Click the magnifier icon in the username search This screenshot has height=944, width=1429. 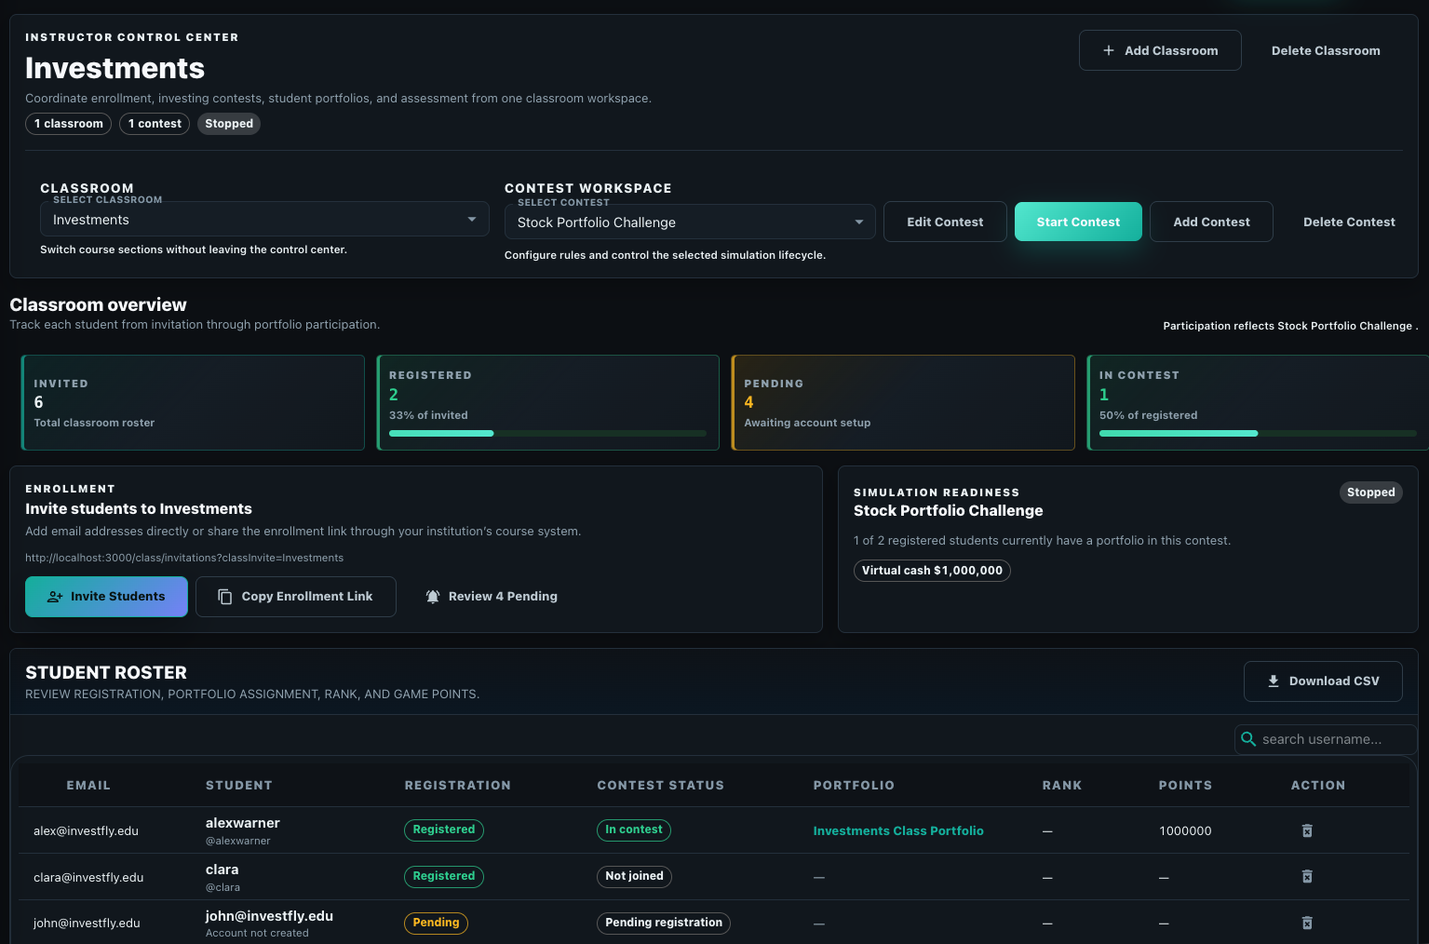tap(1248, 739)
